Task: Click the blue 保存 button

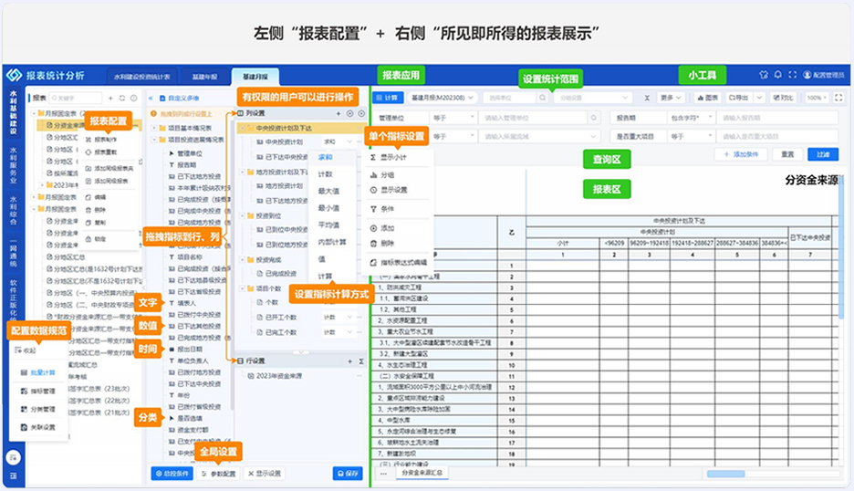Action: [x=348, y=474]
